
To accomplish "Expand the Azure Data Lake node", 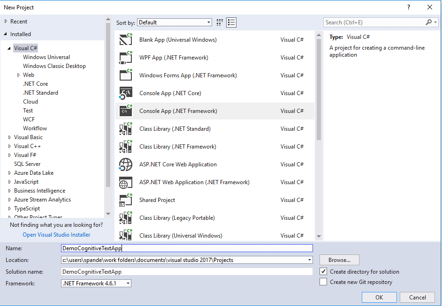I will (9, 173).
